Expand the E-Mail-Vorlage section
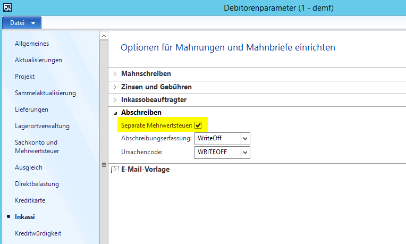This screenshot has height=244, width=406. click(x=115, y=170)
